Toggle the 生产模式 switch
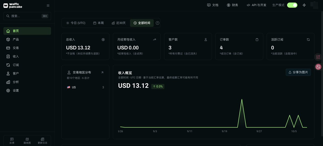323x146 pixels. [x=292, y=5]
